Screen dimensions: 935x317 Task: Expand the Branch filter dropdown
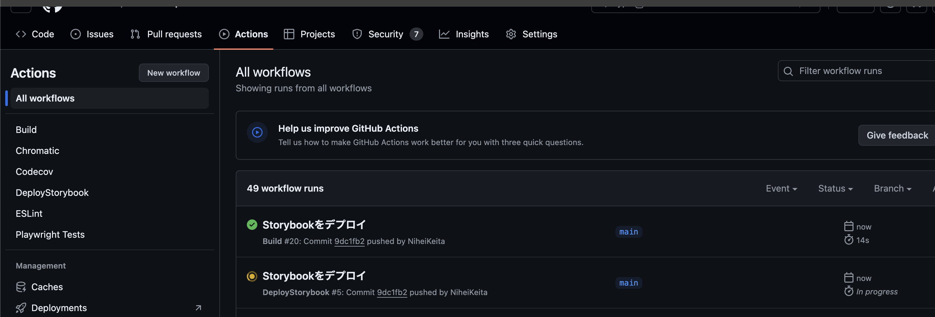click(x=892, y=188)
